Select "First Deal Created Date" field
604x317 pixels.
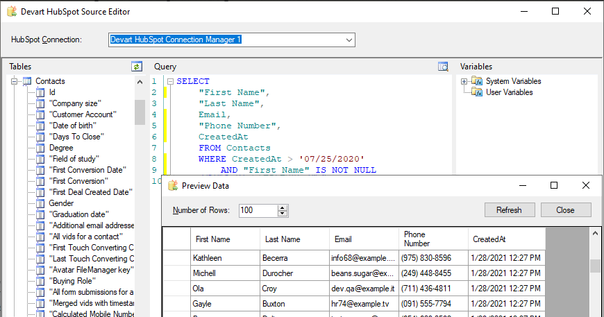(90, 192)
